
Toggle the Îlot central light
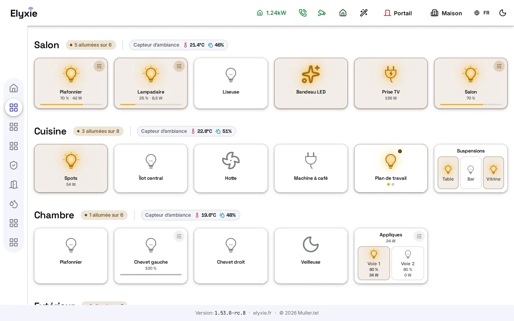(x=151, y=168)
